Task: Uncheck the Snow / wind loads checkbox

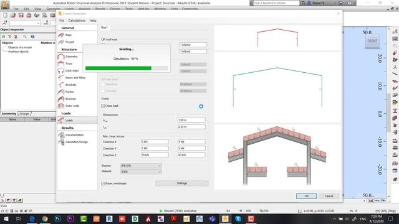Action: pos(103,184)
